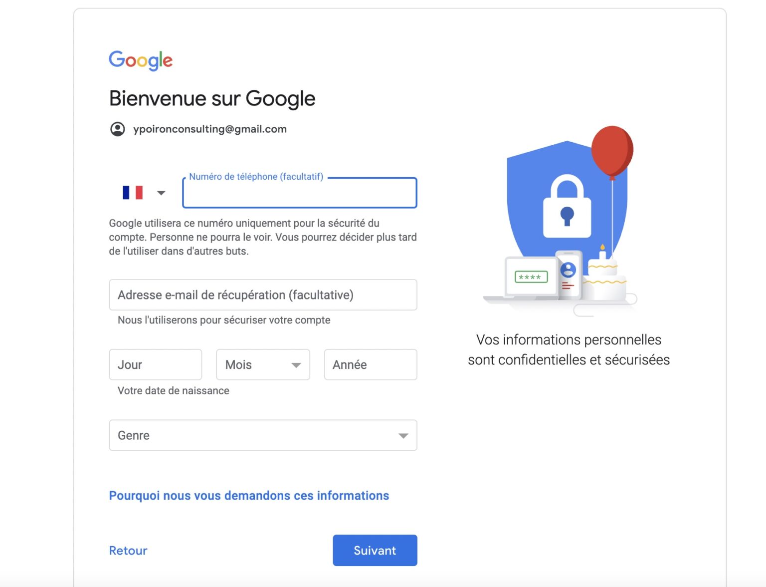Open the pourquoi nous demandons ces informations link
Image resolution: width=766 pixels, height=587 pixels.
point(248,495)
